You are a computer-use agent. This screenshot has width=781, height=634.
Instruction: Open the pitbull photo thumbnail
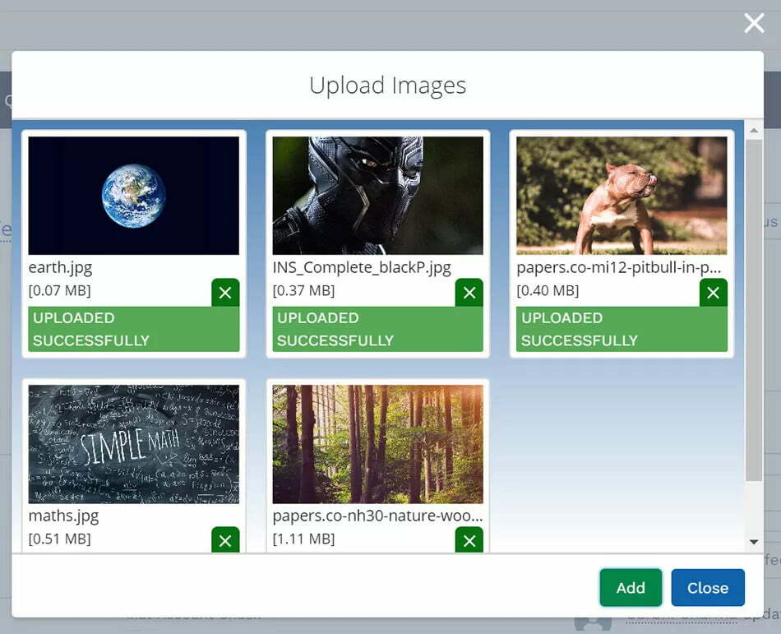[x=622, y=196]
